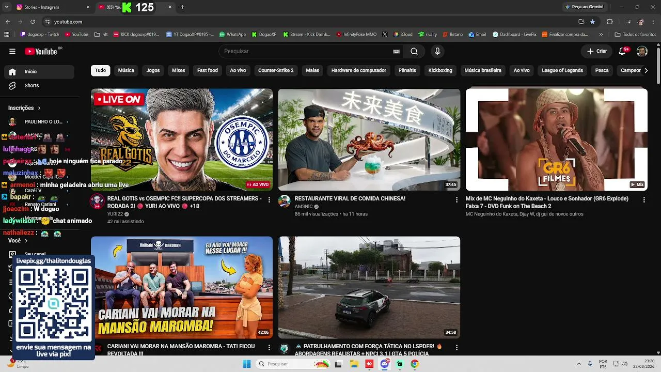Open File Explorer from the taskbar
Screen dimensions: 661x372
[354, 364]
